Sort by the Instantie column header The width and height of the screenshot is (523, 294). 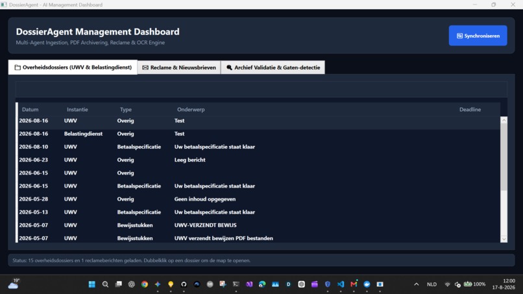tap(77, 110)
